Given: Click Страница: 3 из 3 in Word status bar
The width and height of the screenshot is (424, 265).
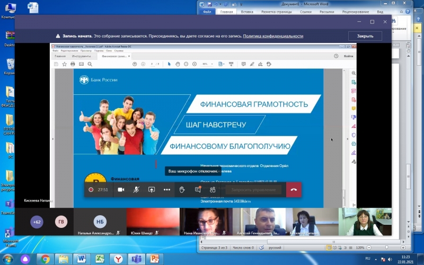Looking at the screenshot, I should tap(214, 248).
